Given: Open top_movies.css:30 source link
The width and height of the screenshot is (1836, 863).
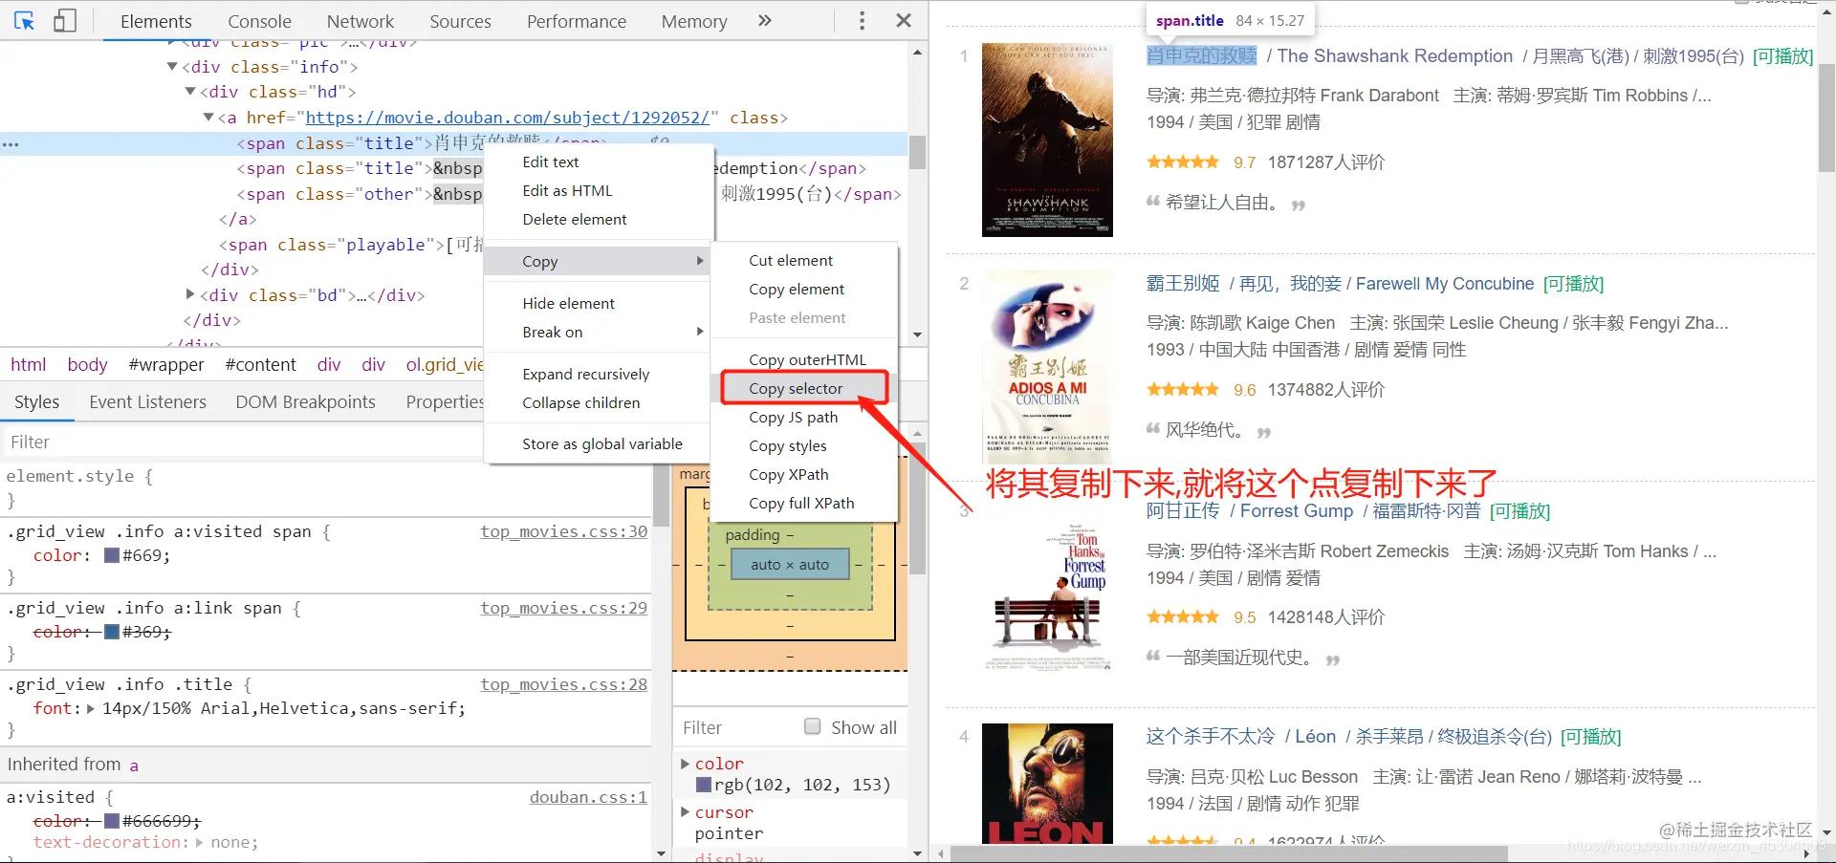Looking at the screenshot, I should [x=564, y=531].
